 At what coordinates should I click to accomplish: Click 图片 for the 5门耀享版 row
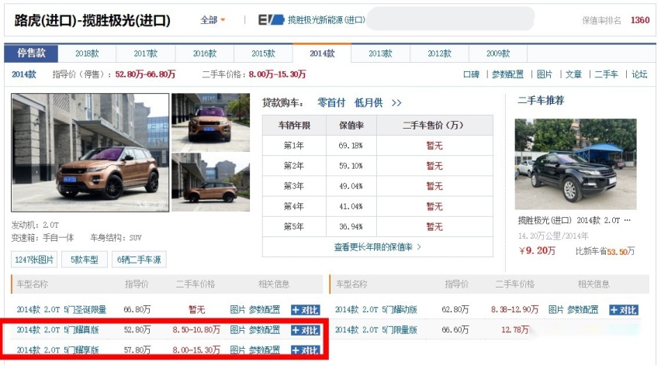tap(237, 350)
